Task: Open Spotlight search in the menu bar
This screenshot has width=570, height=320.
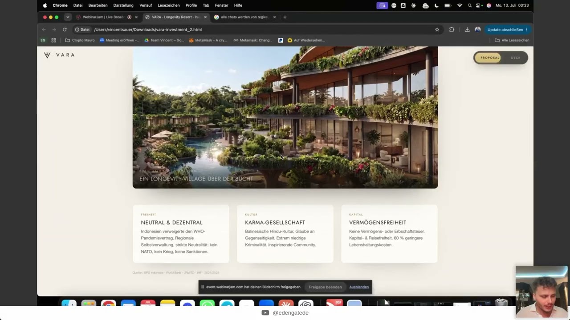Action: click(x=469, y=5)
